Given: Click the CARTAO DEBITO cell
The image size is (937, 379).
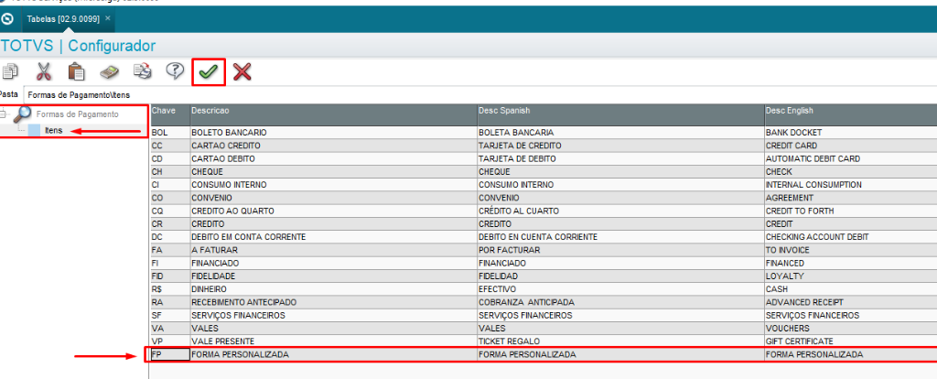Looking at the screenshot, I should click(333, 159).
